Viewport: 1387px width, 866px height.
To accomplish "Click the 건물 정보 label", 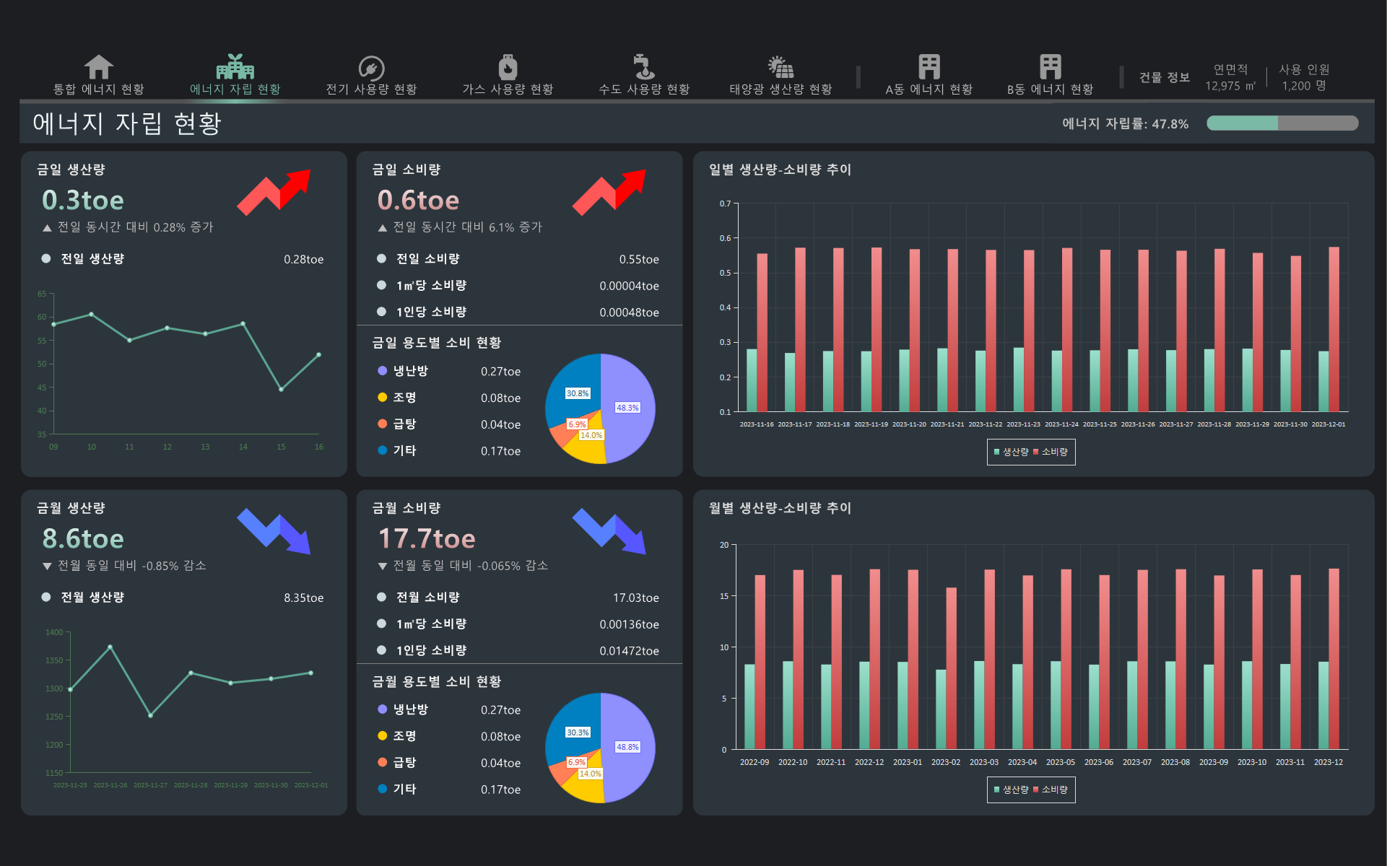I will click(1164, 77).
